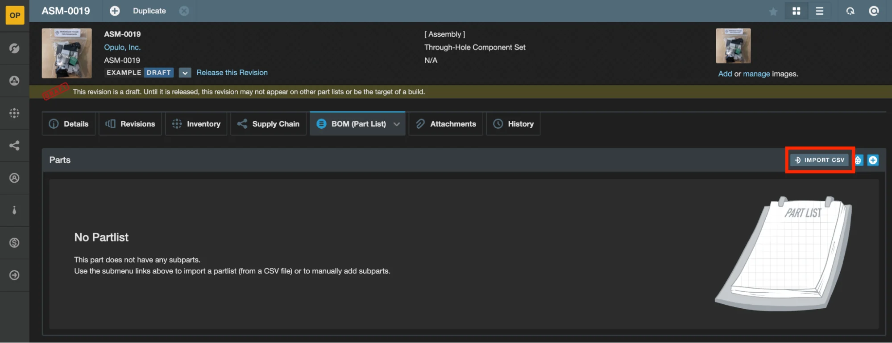Expand the BOM (Part List) tab chevron

click(x=396, y=124)
